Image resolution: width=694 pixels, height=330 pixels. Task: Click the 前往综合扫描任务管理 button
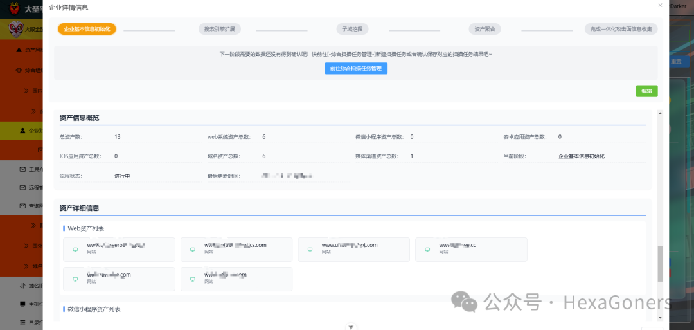(356, 69)
